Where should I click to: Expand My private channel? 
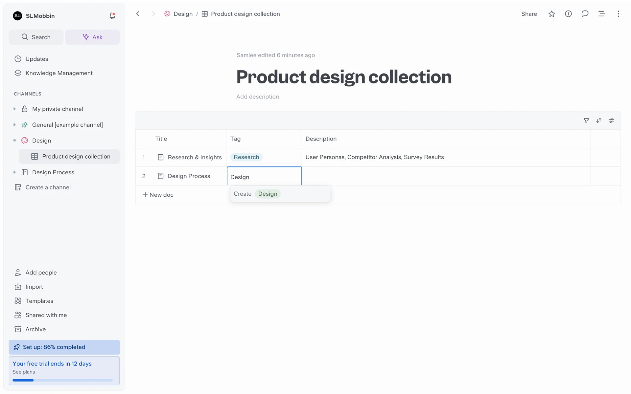pos(14,109)
